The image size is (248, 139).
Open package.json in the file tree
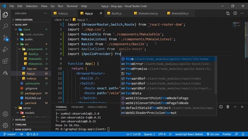(x=31, y=93)
